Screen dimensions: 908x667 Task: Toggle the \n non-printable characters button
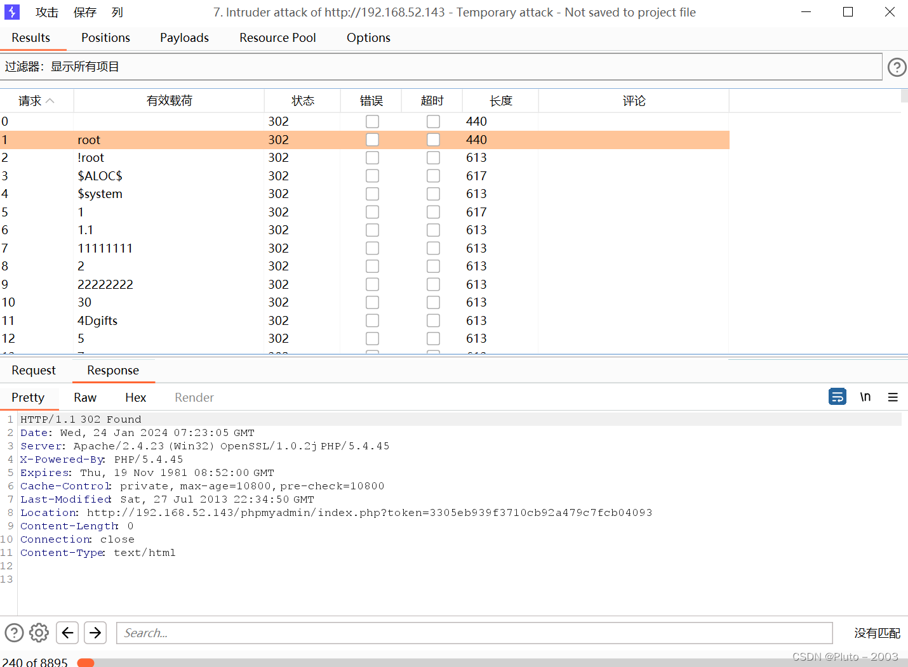865,397
